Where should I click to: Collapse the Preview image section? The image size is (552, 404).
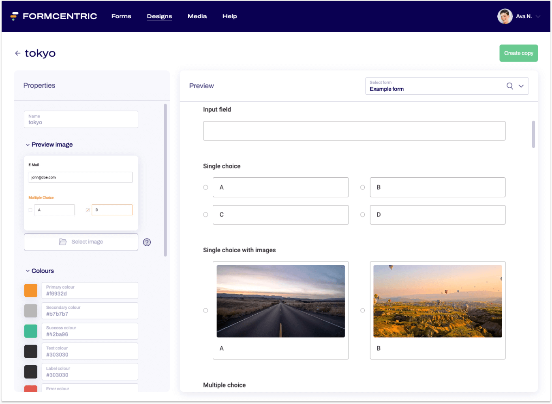click(x=28, y=145)
